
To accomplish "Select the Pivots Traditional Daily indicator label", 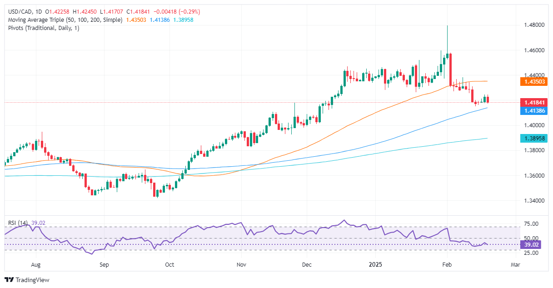I will pos(41,28).
